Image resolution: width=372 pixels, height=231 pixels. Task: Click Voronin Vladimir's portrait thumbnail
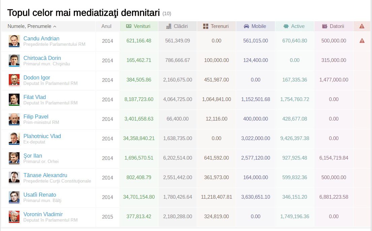[x=14, y=217]
